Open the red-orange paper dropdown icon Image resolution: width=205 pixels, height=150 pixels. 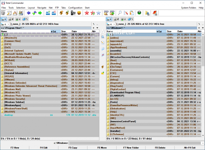(x=155, y=13)
